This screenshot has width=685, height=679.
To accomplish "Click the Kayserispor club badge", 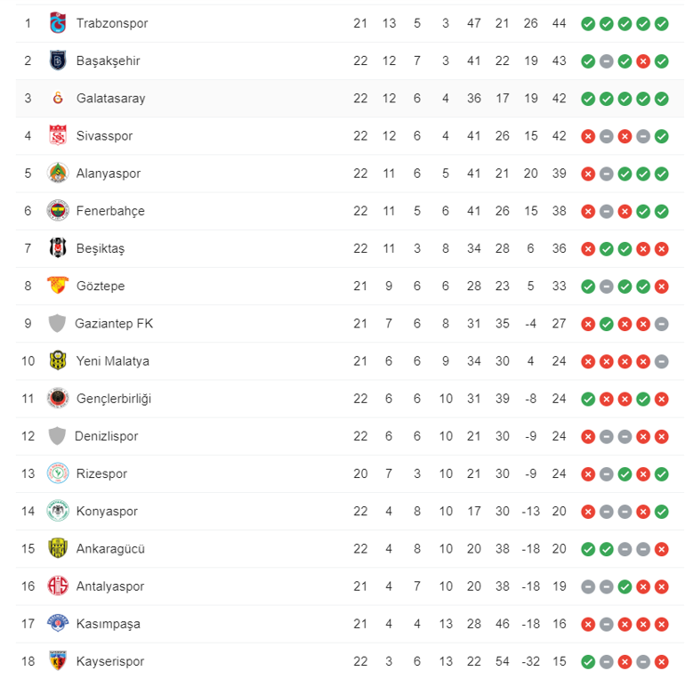I will 58,661.
